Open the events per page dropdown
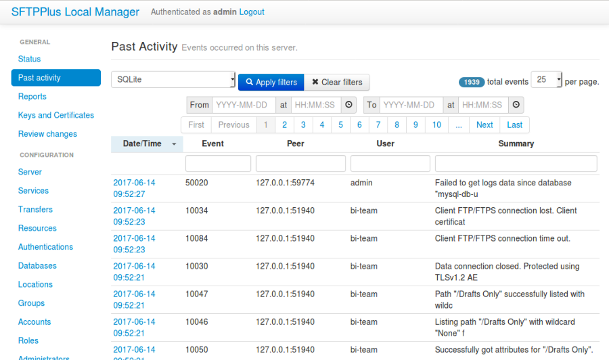This screenshot has height=360, width=609. 547,80
